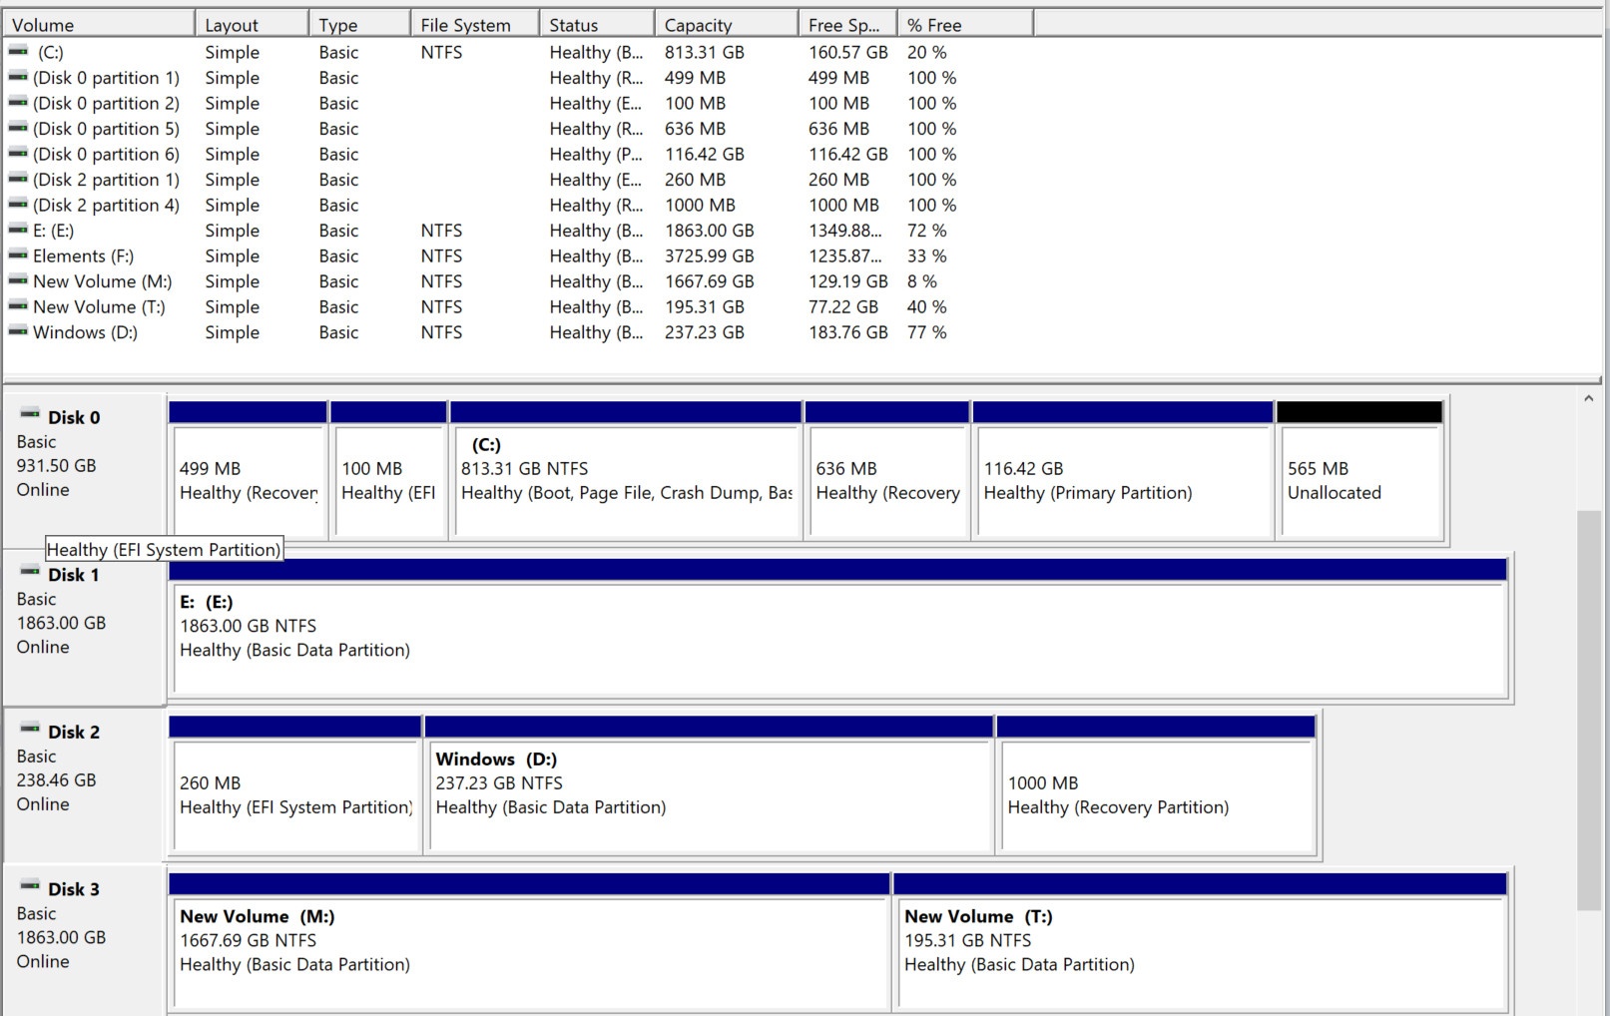Click the 3725.99 GB capacity cell

pyautogui.click(x=710, y=256)
